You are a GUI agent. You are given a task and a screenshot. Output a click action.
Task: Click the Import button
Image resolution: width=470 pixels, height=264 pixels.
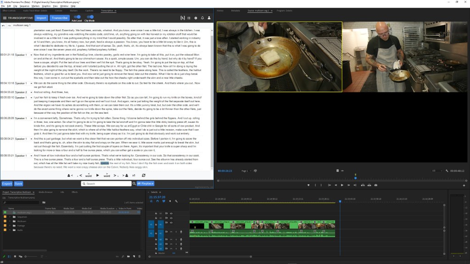[41, 18]
